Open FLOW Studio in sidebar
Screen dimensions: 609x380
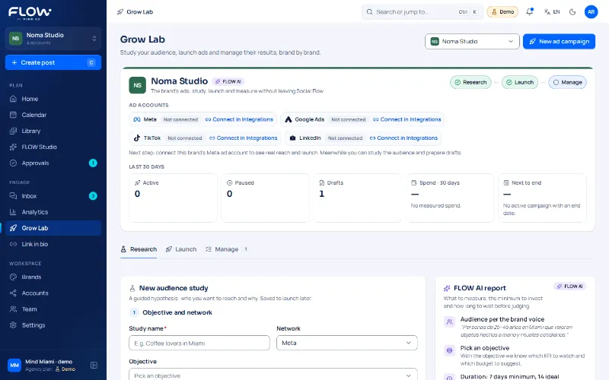click(x=53, y=147)
